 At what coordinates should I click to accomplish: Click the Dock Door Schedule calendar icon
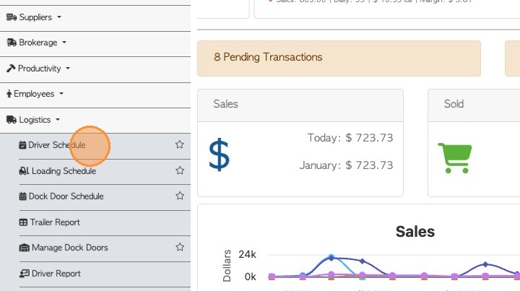pos(23,196)
